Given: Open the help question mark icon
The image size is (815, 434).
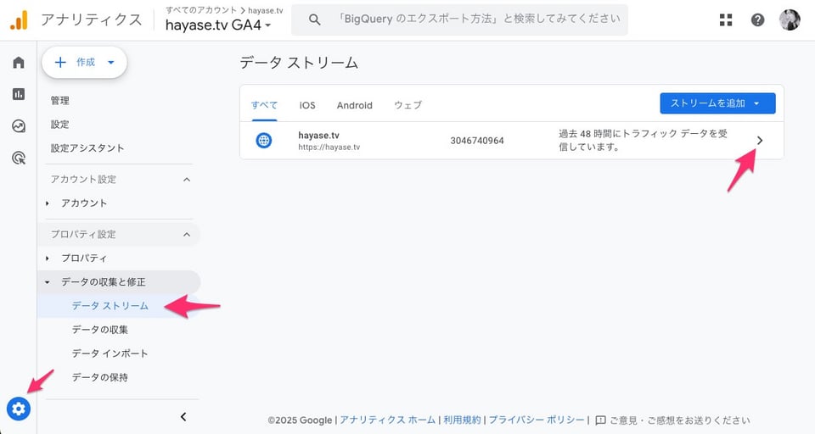Looking at the screenshot, I should tap(757, 19).
